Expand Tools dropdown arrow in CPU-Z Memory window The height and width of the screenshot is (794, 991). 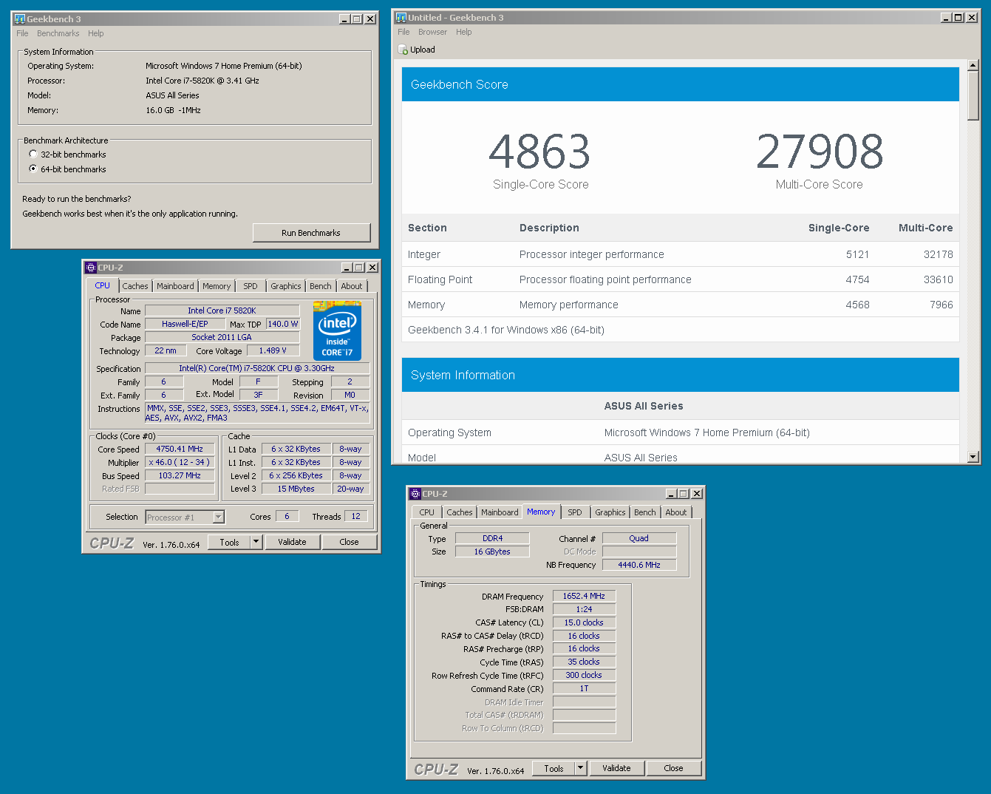click(x=581, y=768)
